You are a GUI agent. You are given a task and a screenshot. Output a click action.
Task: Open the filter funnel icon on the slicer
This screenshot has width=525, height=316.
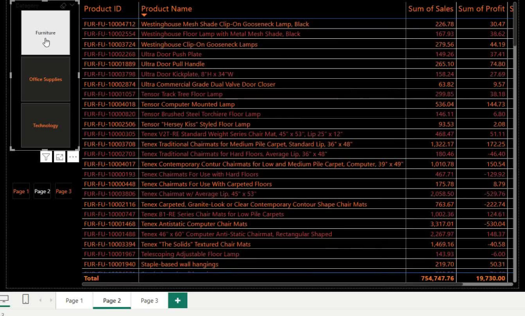(x=46, y=156)
